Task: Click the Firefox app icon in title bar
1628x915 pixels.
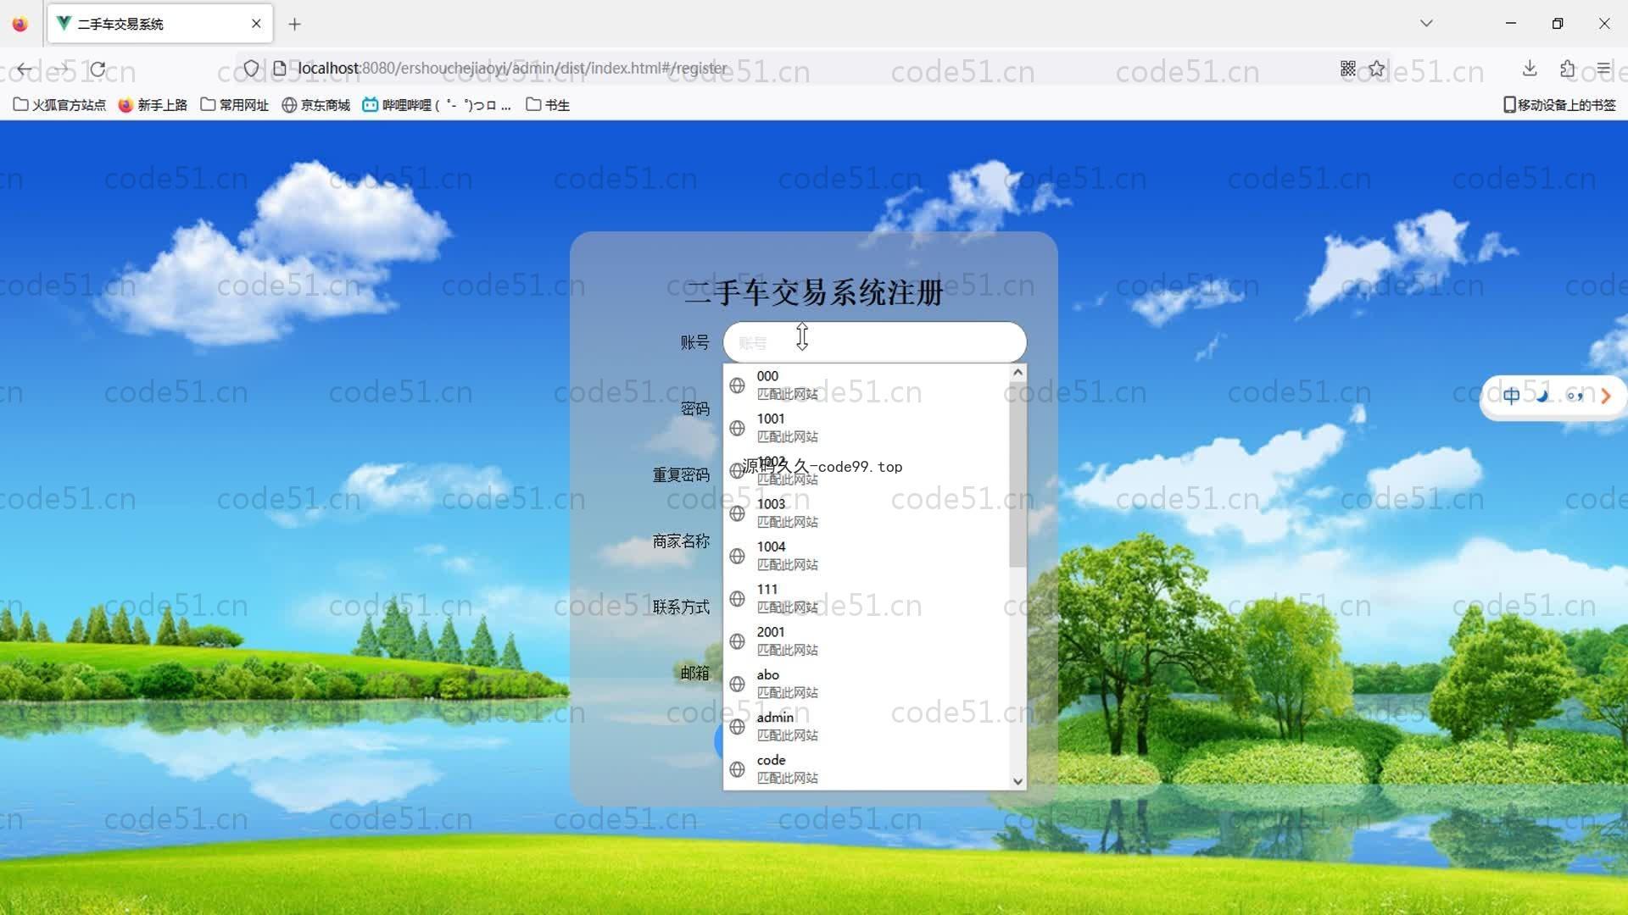Action: pos(20,24)
